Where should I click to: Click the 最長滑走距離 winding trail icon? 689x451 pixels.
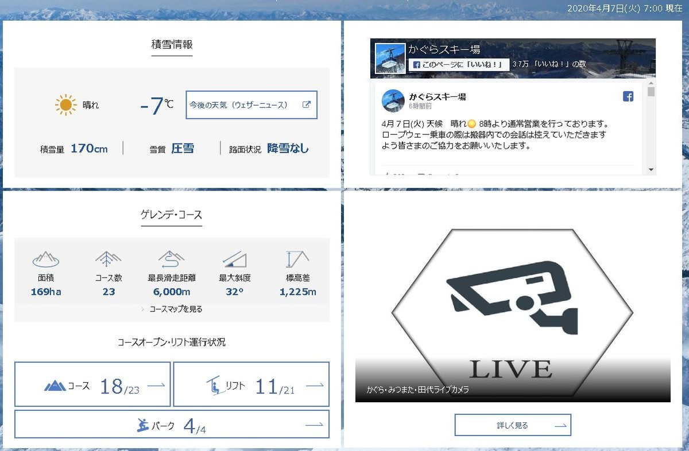point(171,259)
